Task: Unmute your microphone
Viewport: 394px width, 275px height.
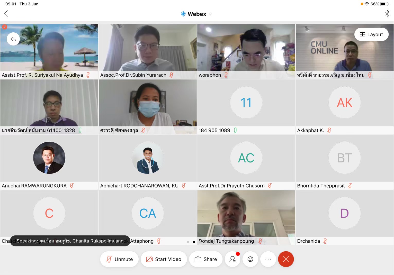Action: [119, 259]
